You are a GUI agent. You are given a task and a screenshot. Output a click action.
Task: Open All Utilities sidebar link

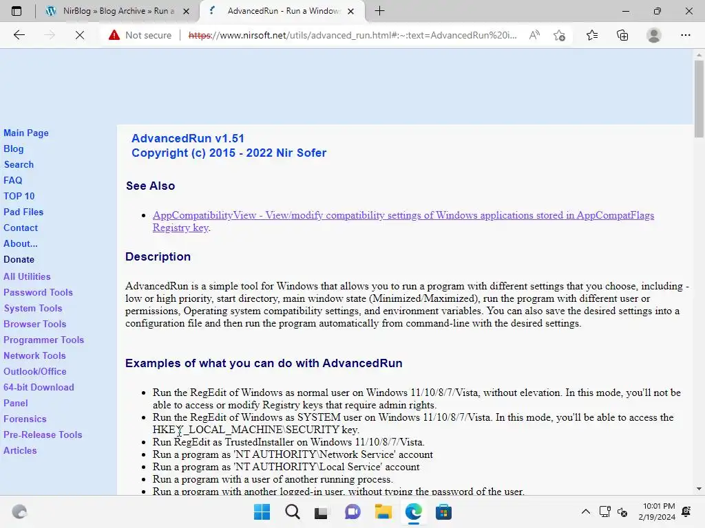(x=27, y=276)
